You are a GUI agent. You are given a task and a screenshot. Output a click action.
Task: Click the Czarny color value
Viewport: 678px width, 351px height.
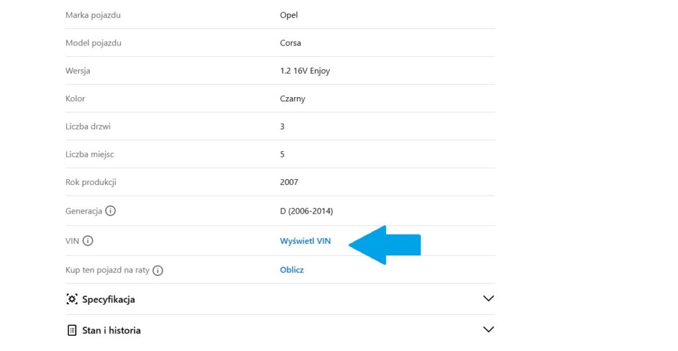point(293,98)
